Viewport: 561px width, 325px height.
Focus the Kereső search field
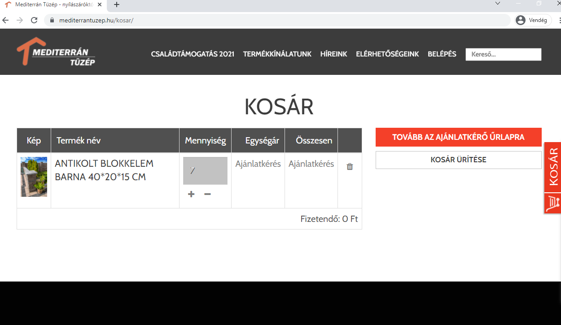tap(503, 54)
